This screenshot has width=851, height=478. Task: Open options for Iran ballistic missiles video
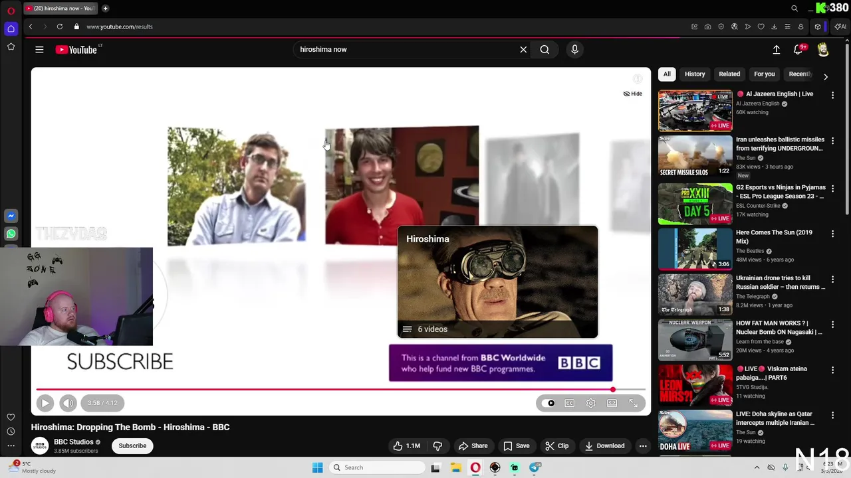click(x=832, y=141)
